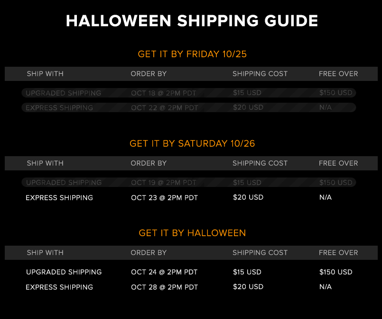Click the Oct 23 @ 2PM PDT deadline
Viewport: 382px width, 319px height.
[x=165, y=197]
